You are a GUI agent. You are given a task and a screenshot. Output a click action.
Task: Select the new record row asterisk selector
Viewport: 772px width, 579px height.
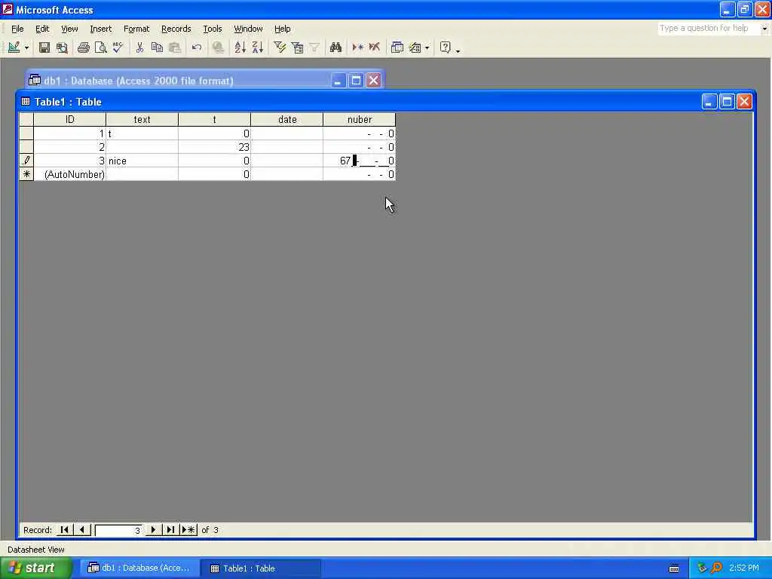tap(26, 174)
